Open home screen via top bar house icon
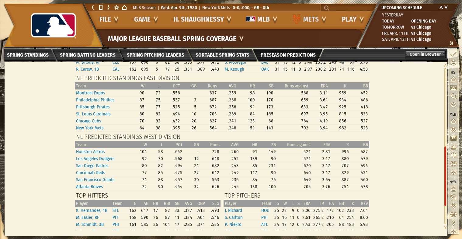This screenshot has width=462, height=239. point(124,7)
